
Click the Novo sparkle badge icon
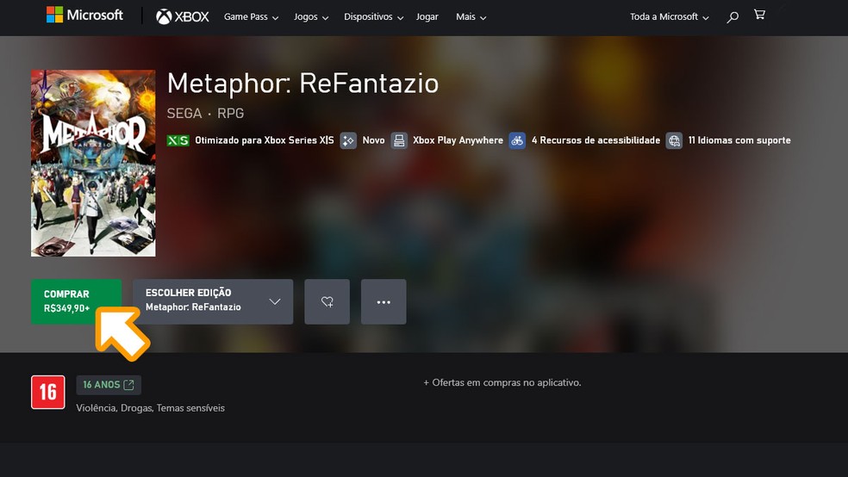[348, 140]
